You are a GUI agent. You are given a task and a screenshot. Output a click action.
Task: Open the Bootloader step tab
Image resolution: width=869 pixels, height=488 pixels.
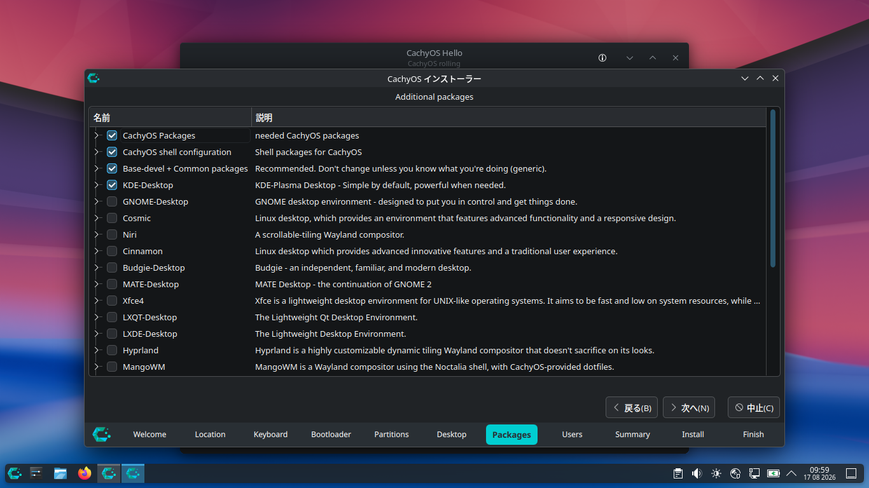tap(331, 435)
